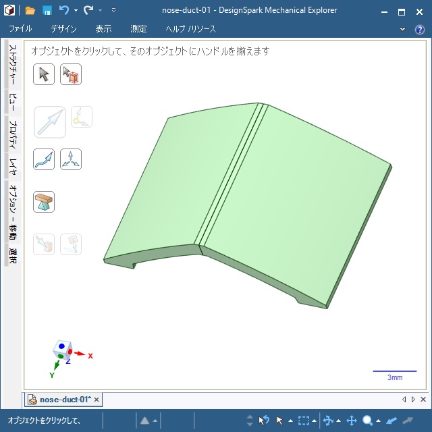Click the Select arrow tool guide
The height and width of the screenshot is (432, 432).
pyautogui.click(x=44, y=74)
